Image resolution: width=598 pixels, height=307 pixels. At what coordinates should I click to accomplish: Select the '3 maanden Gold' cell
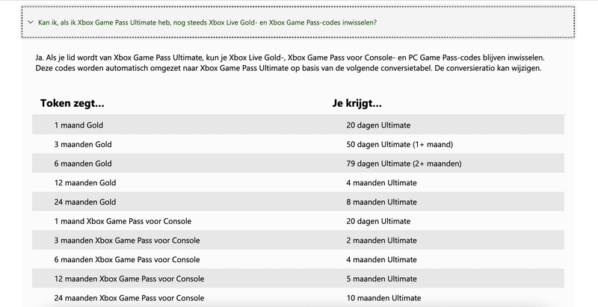[83, 144]
